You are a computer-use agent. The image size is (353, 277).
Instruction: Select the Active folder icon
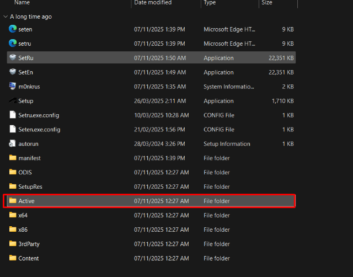point(13,201)
